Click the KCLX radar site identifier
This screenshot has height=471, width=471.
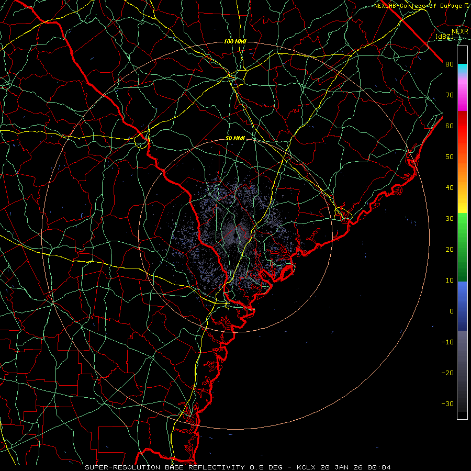pyautogui.click(x=307, y=467)
